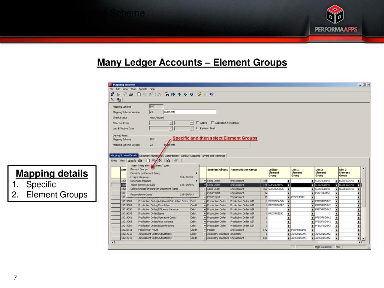The width and height of the screenshot is (384, 288).
Task: Expand Ledger Element Group arrow for PRDORDACOV
Action: coord(289,201)
